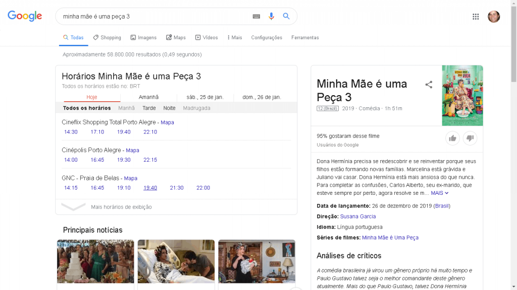
Task: Switch to the Maps tab
Action: point(176,37)
